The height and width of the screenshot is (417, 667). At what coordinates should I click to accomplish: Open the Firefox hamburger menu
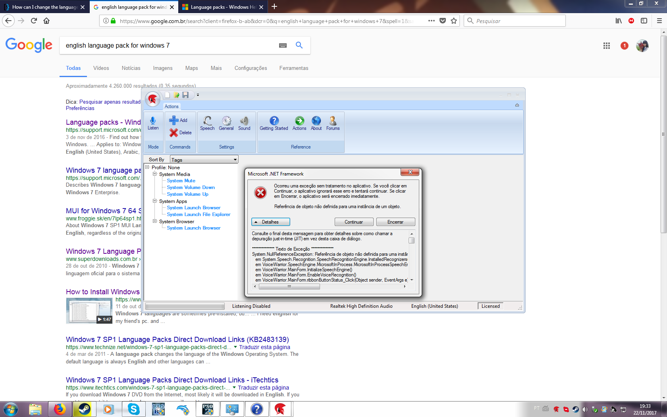pyautogui.click(x=659, y=21)
